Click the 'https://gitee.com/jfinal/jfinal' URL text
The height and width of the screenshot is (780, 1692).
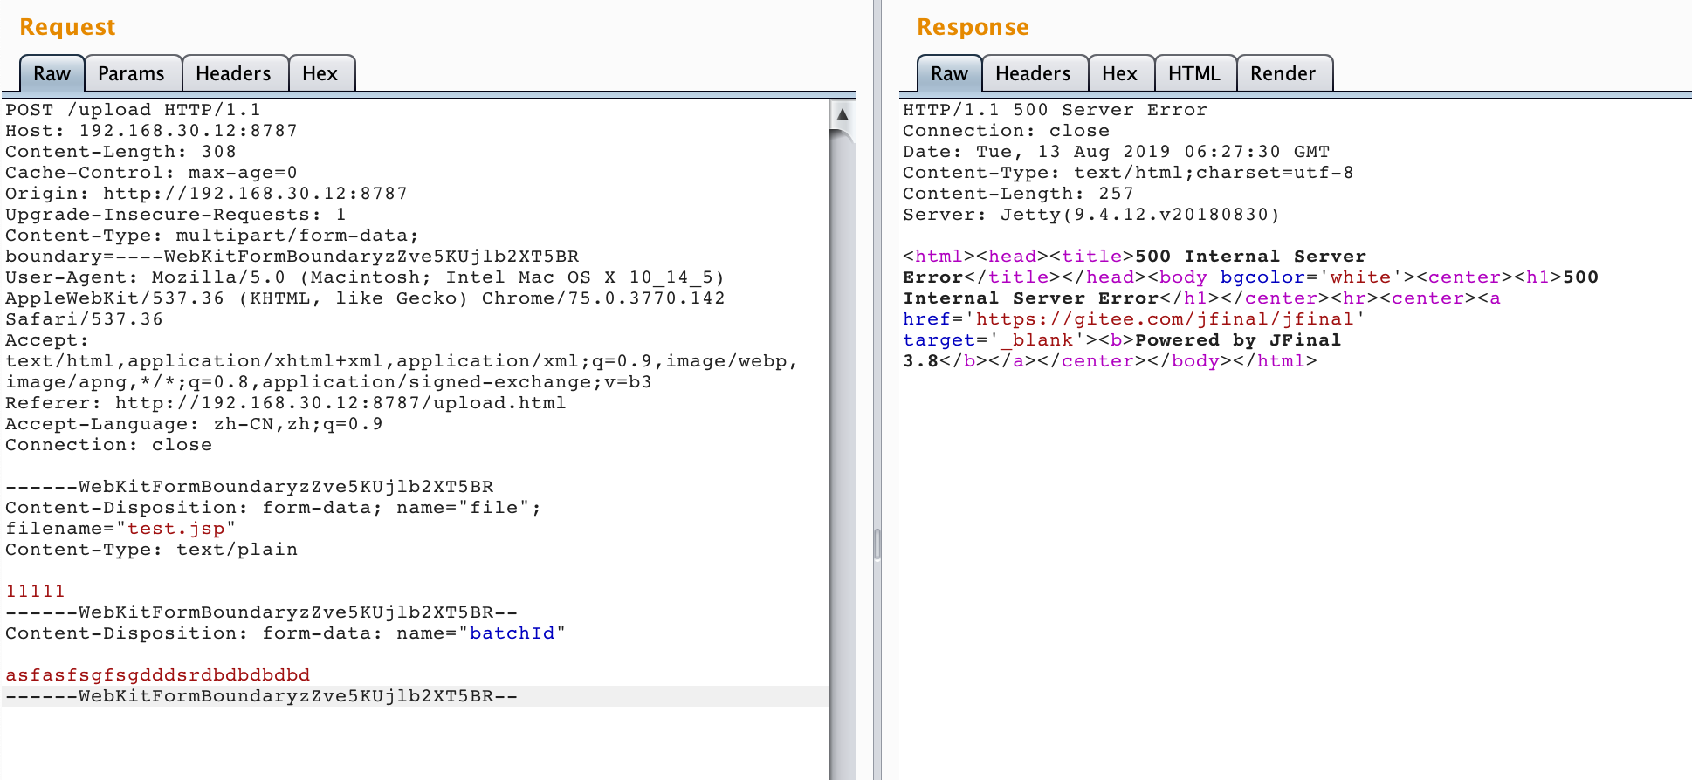[1165, 319]
